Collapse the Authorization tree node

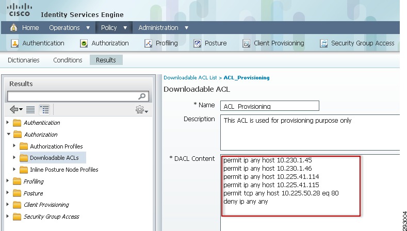point(9,134)
